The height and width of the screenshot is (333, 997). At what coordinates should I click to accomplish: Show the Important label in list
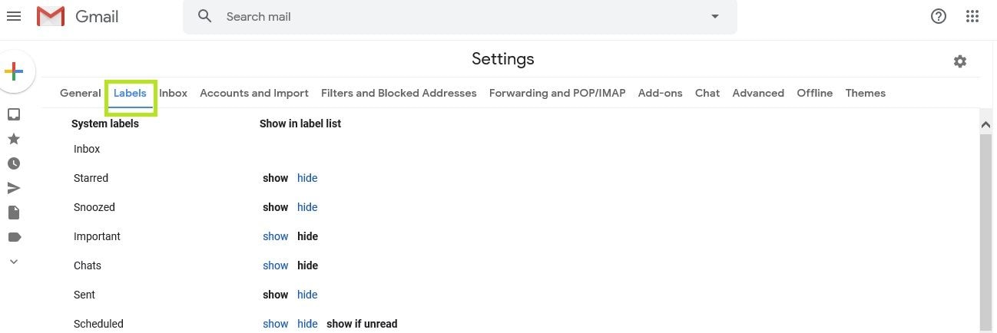pos(275,236)
